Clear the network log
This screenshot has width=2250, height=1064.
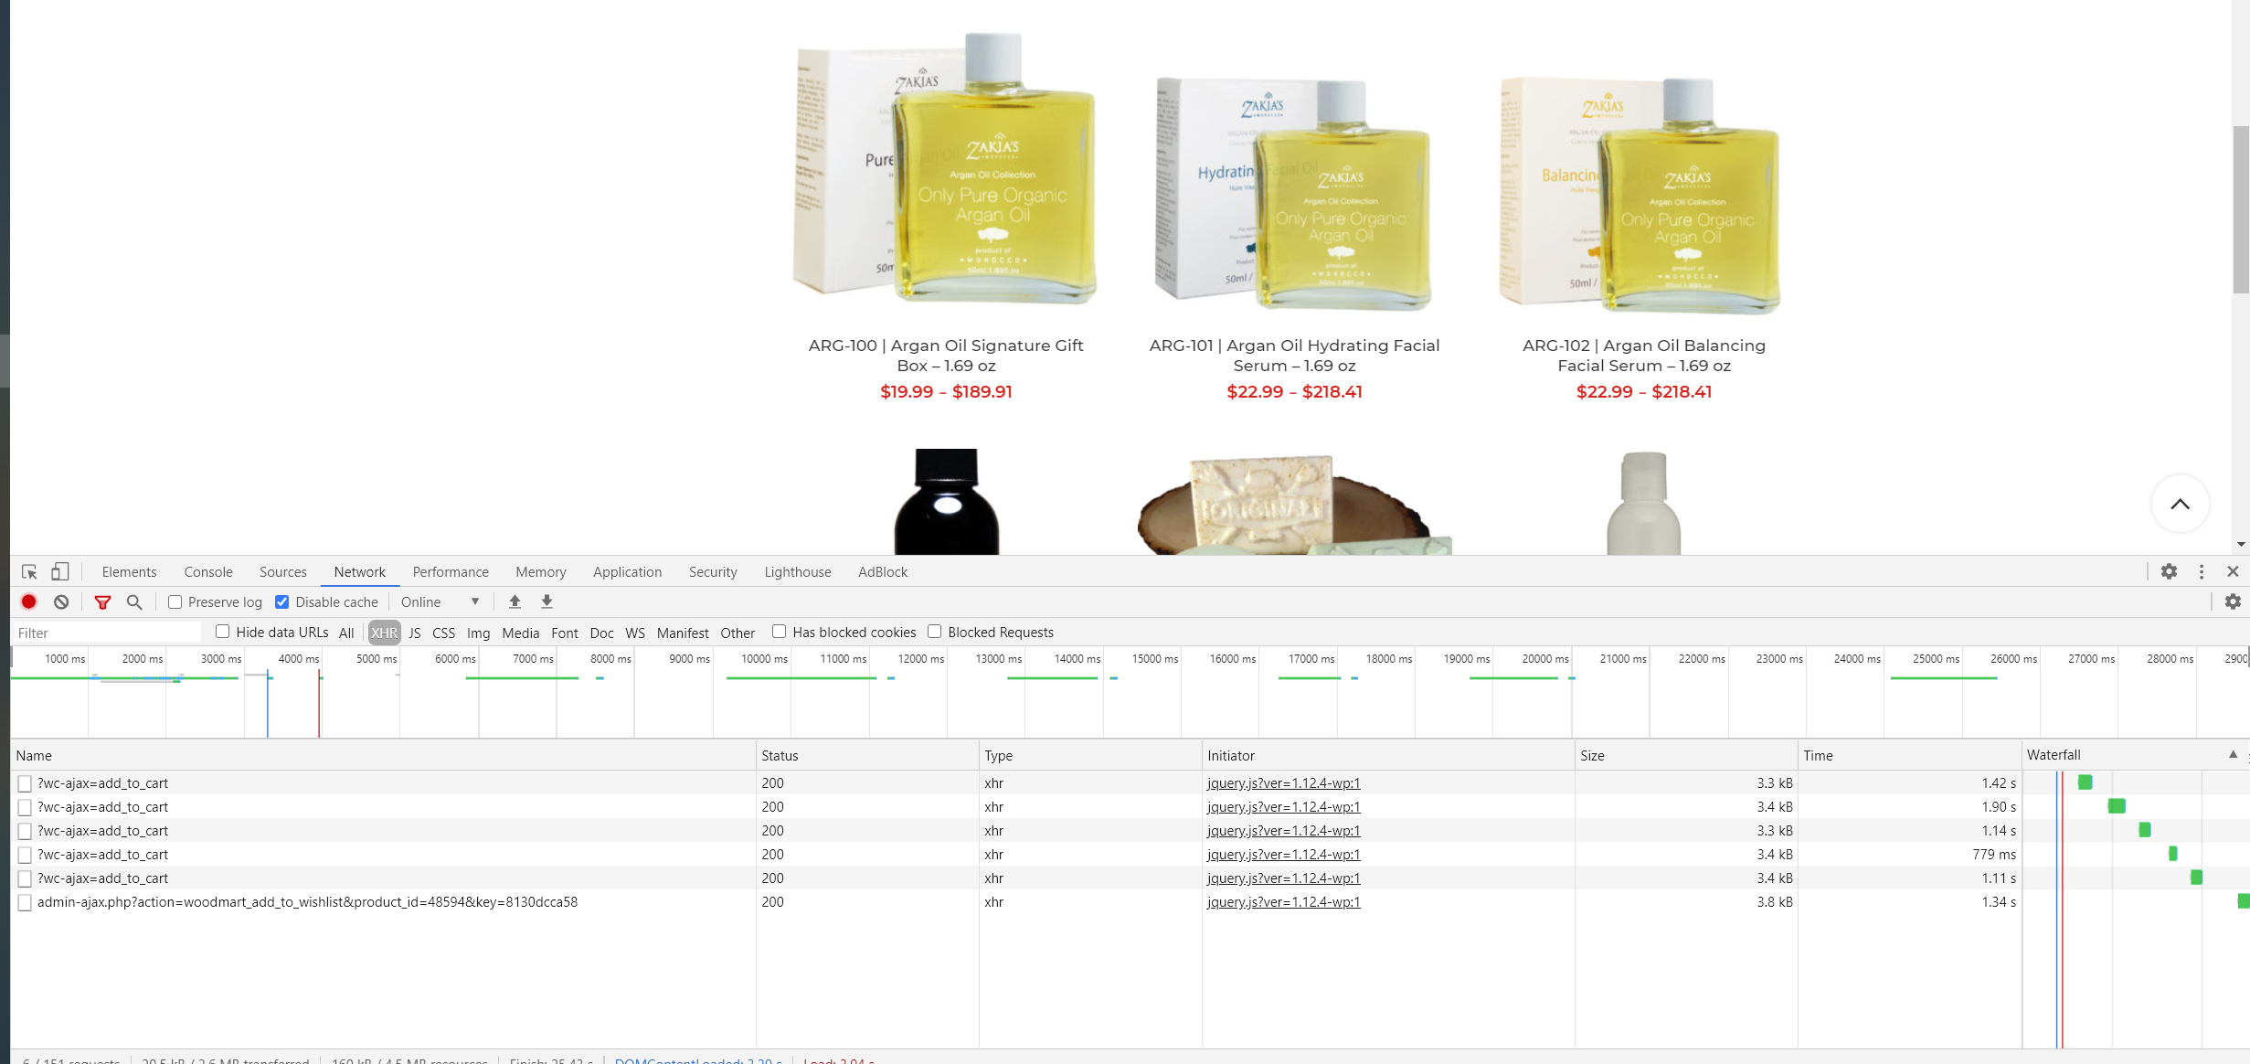pyautogui.click(x=61, y=601)
